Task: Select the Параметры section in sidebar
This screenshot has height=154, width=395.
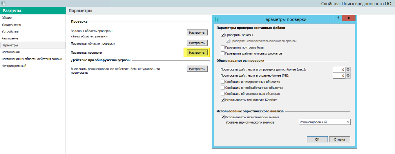Action: (33, 45)
